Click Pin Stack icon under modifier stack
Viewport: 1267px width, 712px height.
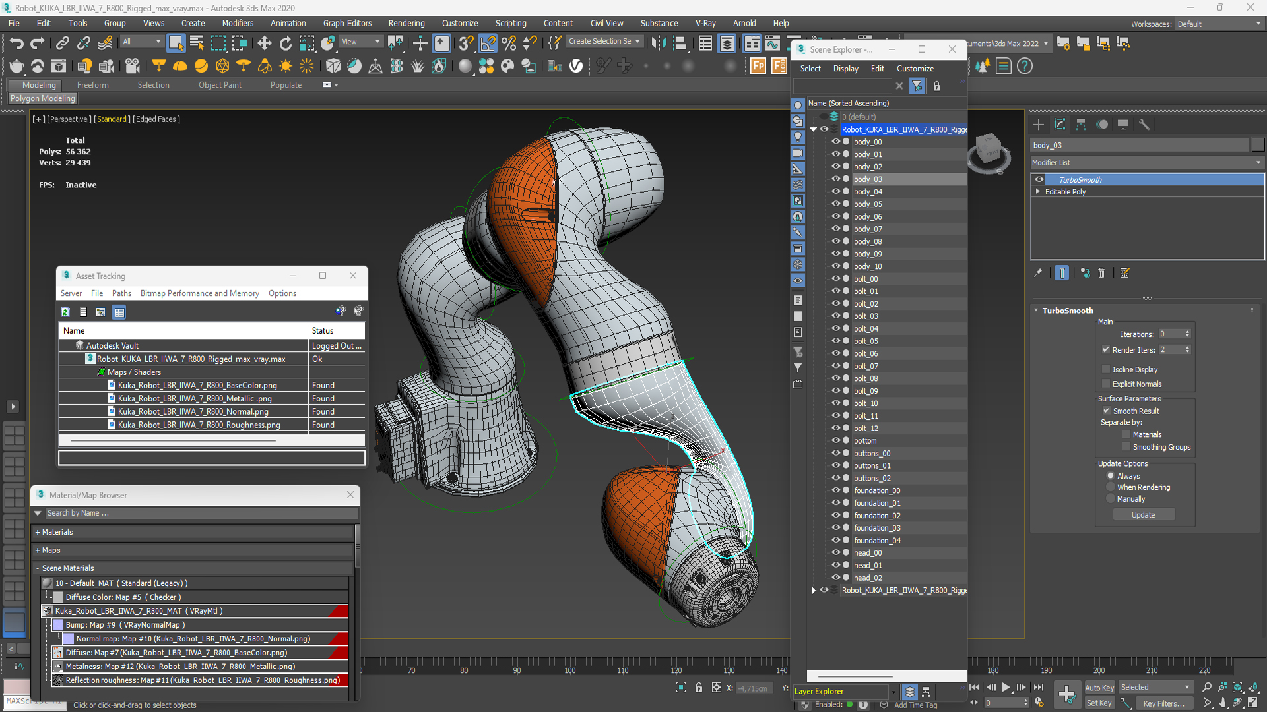1038,273
